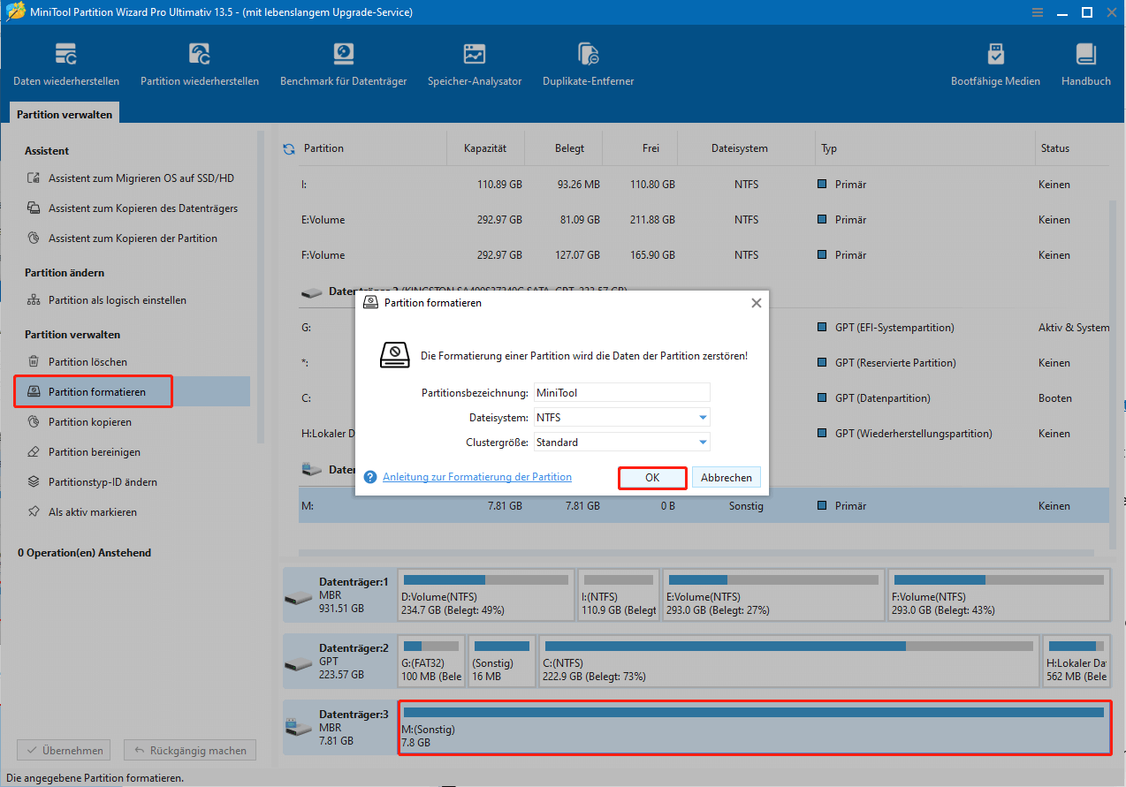Confirm formatting with OK
The image size is (1126, 787).
click(652, 476)
